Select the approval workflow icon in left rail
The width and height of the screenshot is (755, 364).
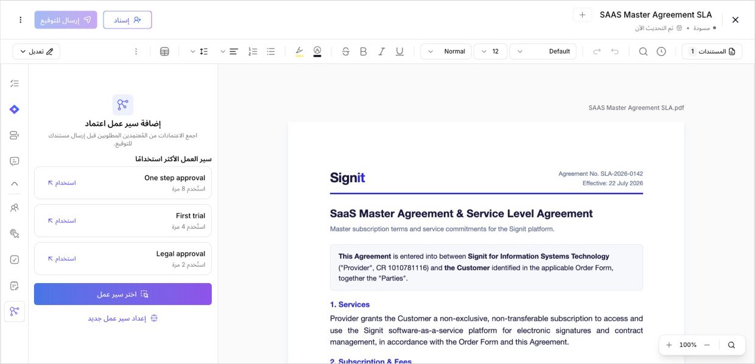coord(15,312)
